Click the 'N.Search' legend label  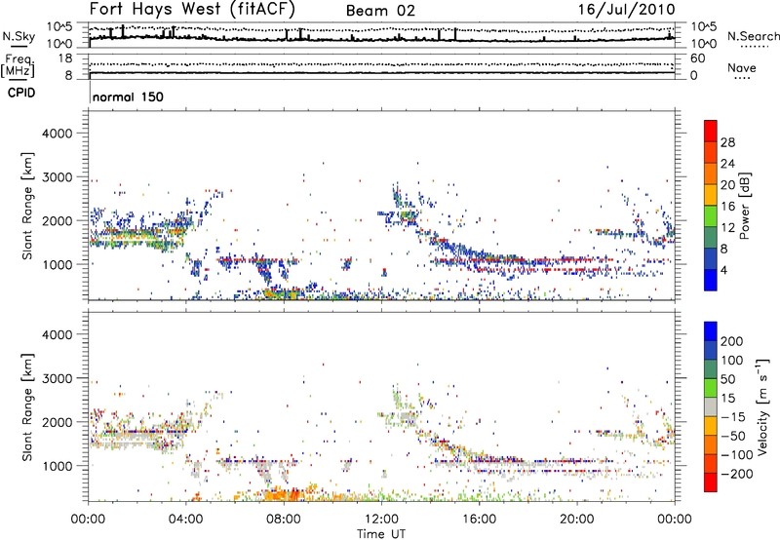pos(753,36)
